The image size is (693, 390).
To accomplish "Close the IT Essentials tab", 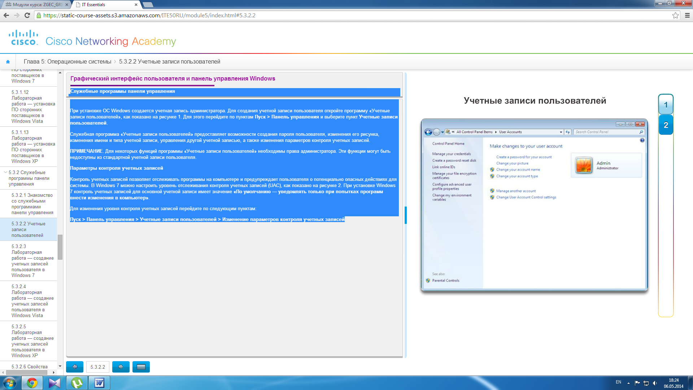I will click(x=136, y=5).
